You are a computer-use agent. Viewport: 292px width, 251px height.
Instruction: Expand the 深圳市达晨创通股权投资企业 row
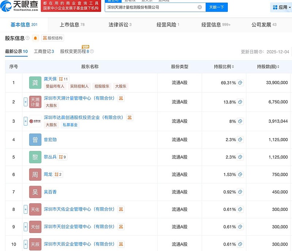pos(25,121)
